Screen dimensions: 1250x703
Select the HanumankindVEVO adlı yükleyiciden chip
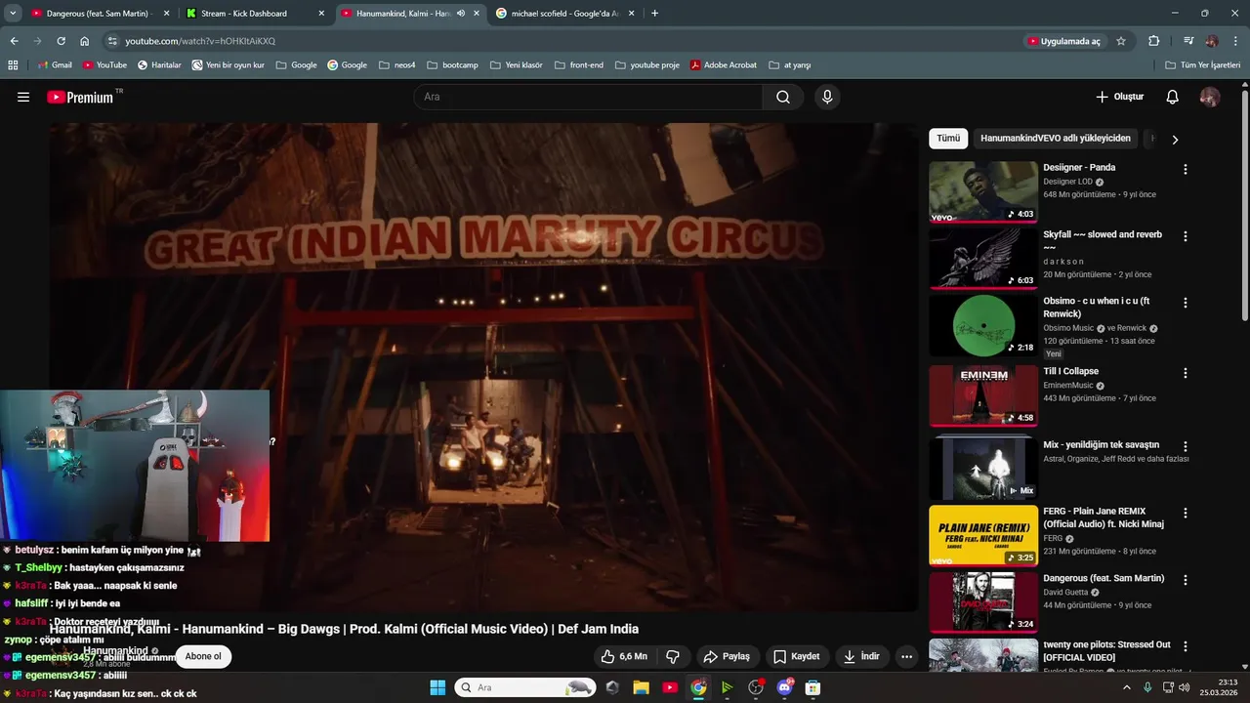click(1056, 139)
